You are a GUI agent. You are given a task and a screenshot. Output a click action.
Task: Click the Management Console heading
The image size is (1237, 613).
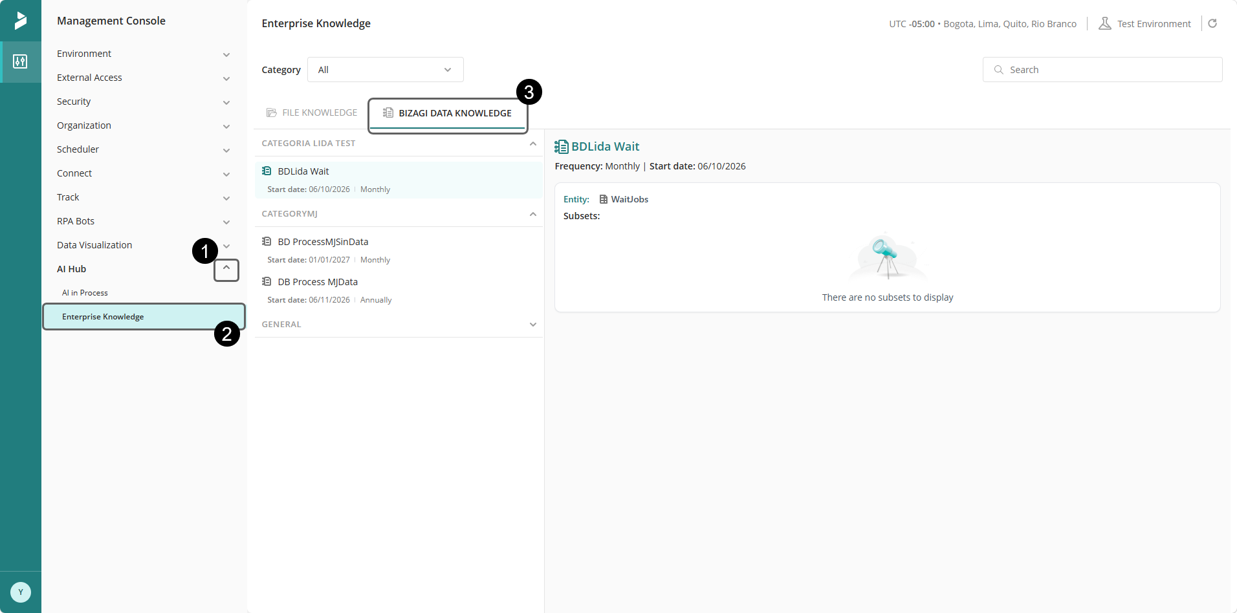111,21
